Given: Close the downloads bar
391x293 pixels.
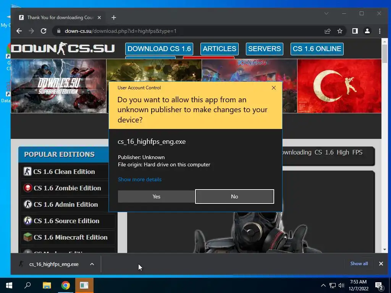Looking at the screenshot, I should pyautogui.click(x=381, y=264).
